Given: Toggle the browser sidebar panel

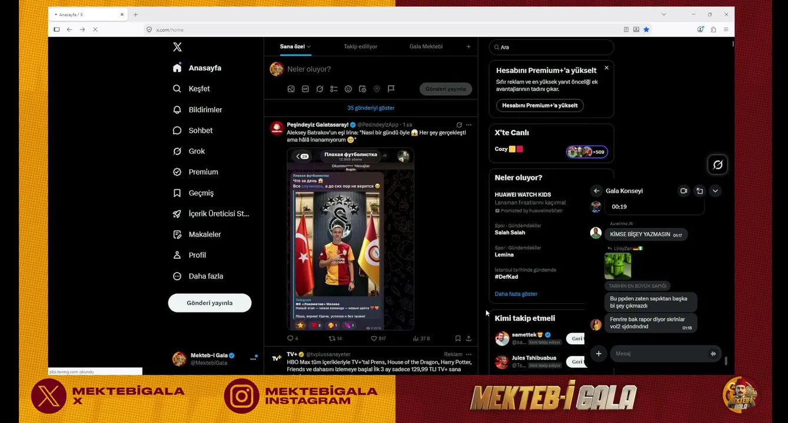Looking at the screenshot, I should [x=56, y=29].
